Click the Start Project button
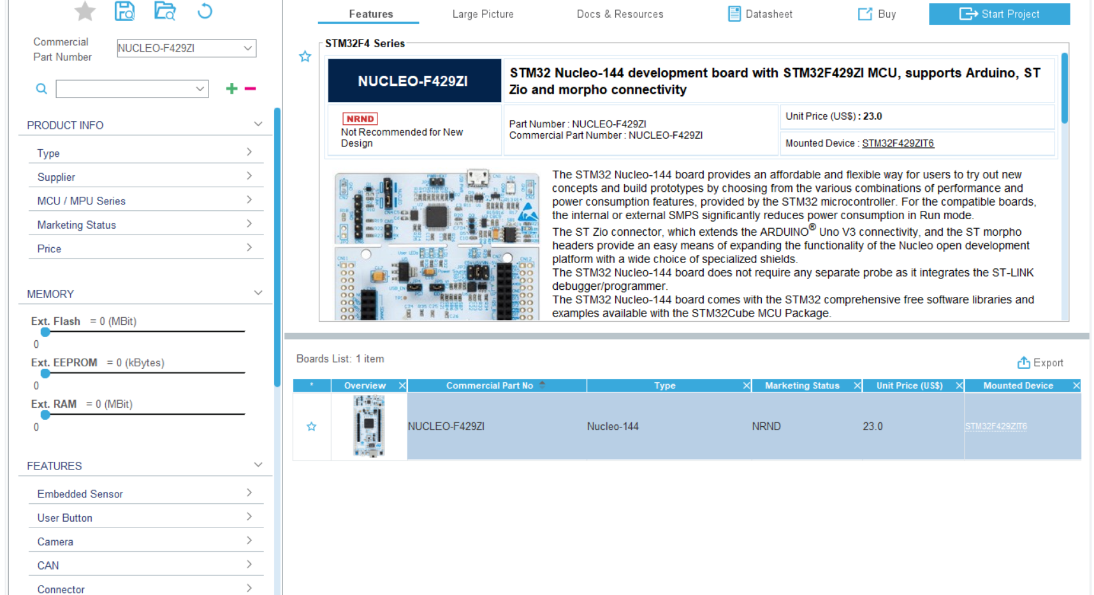The height and width of the screenshot is (595, 1094). point(1000,14)
